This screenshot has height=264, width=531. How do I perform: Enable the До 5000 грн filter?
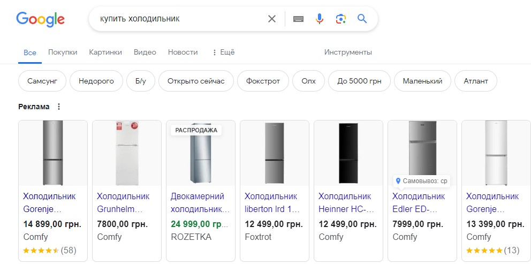pyautogui.click(x=359, y=81)
